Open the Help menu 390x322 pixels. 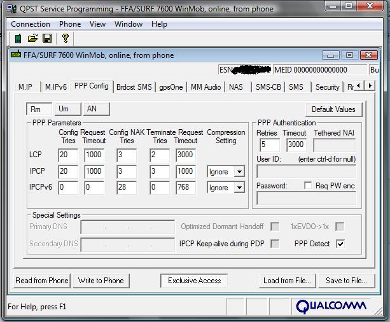159,24
